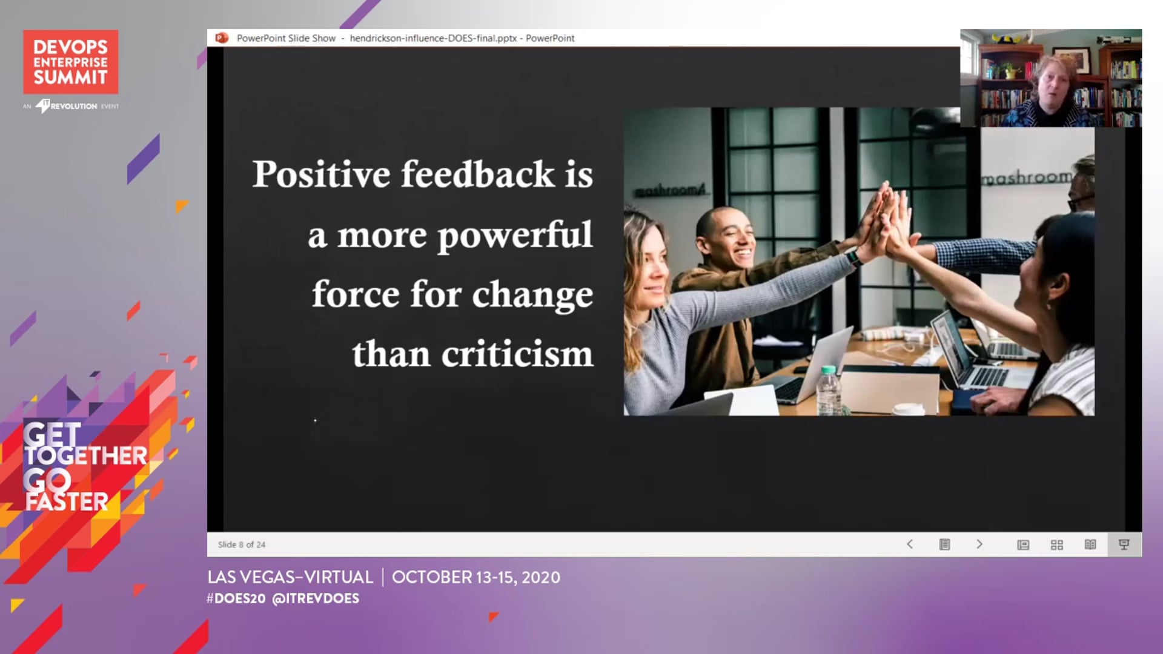Click the Las Vegas-Virtual event text
This screenshot has height=654, width=1163.
click(x=290, y=577)
